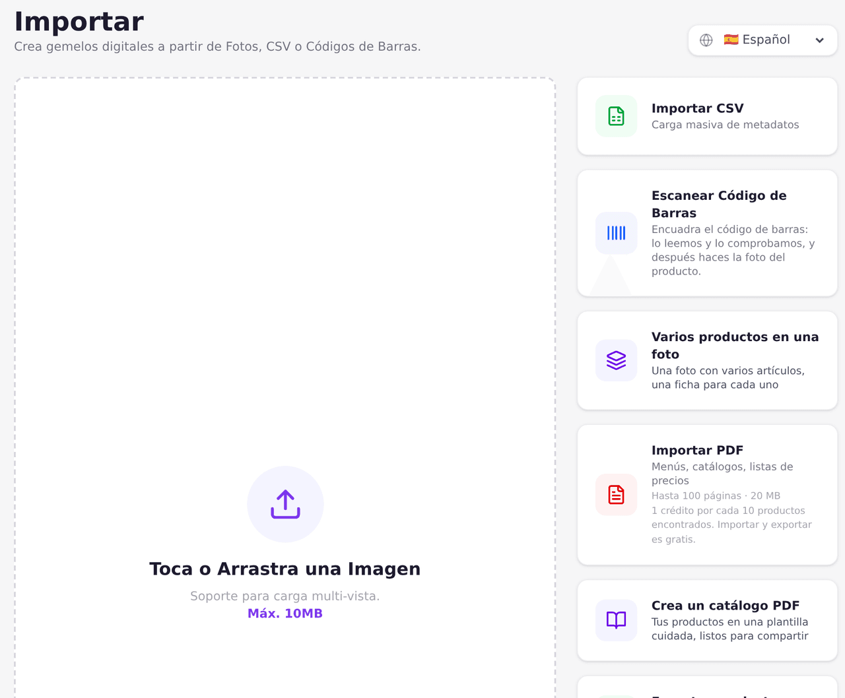This screenshot has height=698, width=845.
Task: Click the 1 crédito por cada 10 productos text
Action: pos(731,524)
